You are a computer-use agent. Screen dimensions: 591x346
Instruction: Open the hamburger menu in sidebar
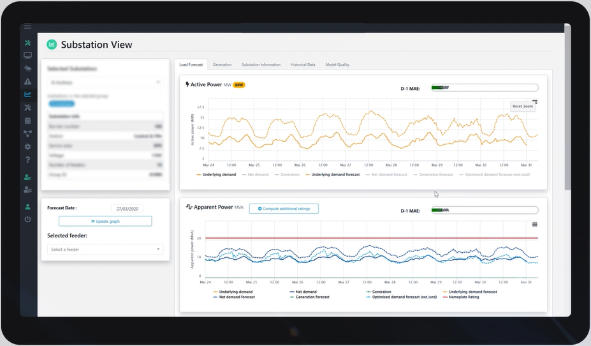click(x=27, y=27)
